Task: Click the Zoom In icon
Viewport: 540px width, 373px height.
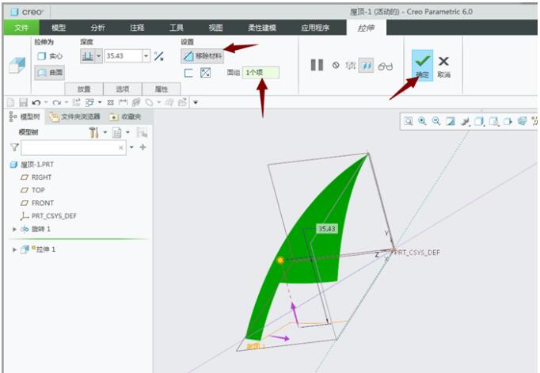Action: tap(422, 121)
